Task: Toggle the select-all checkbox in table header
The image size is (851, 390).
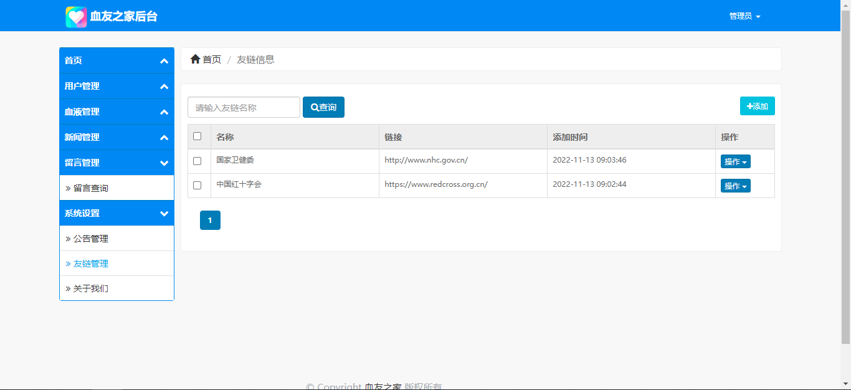Action: click(x=197, y=136)
